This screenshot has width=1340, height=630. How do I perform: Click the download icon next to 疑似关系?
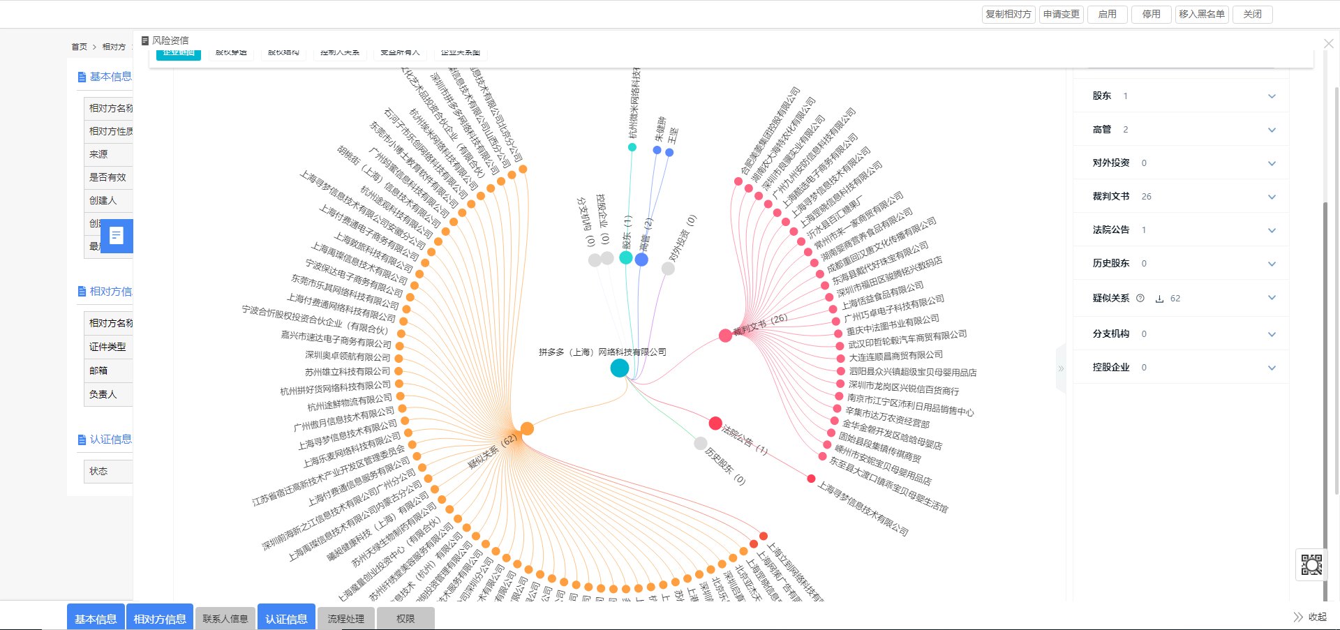(x=1159, y=299)
